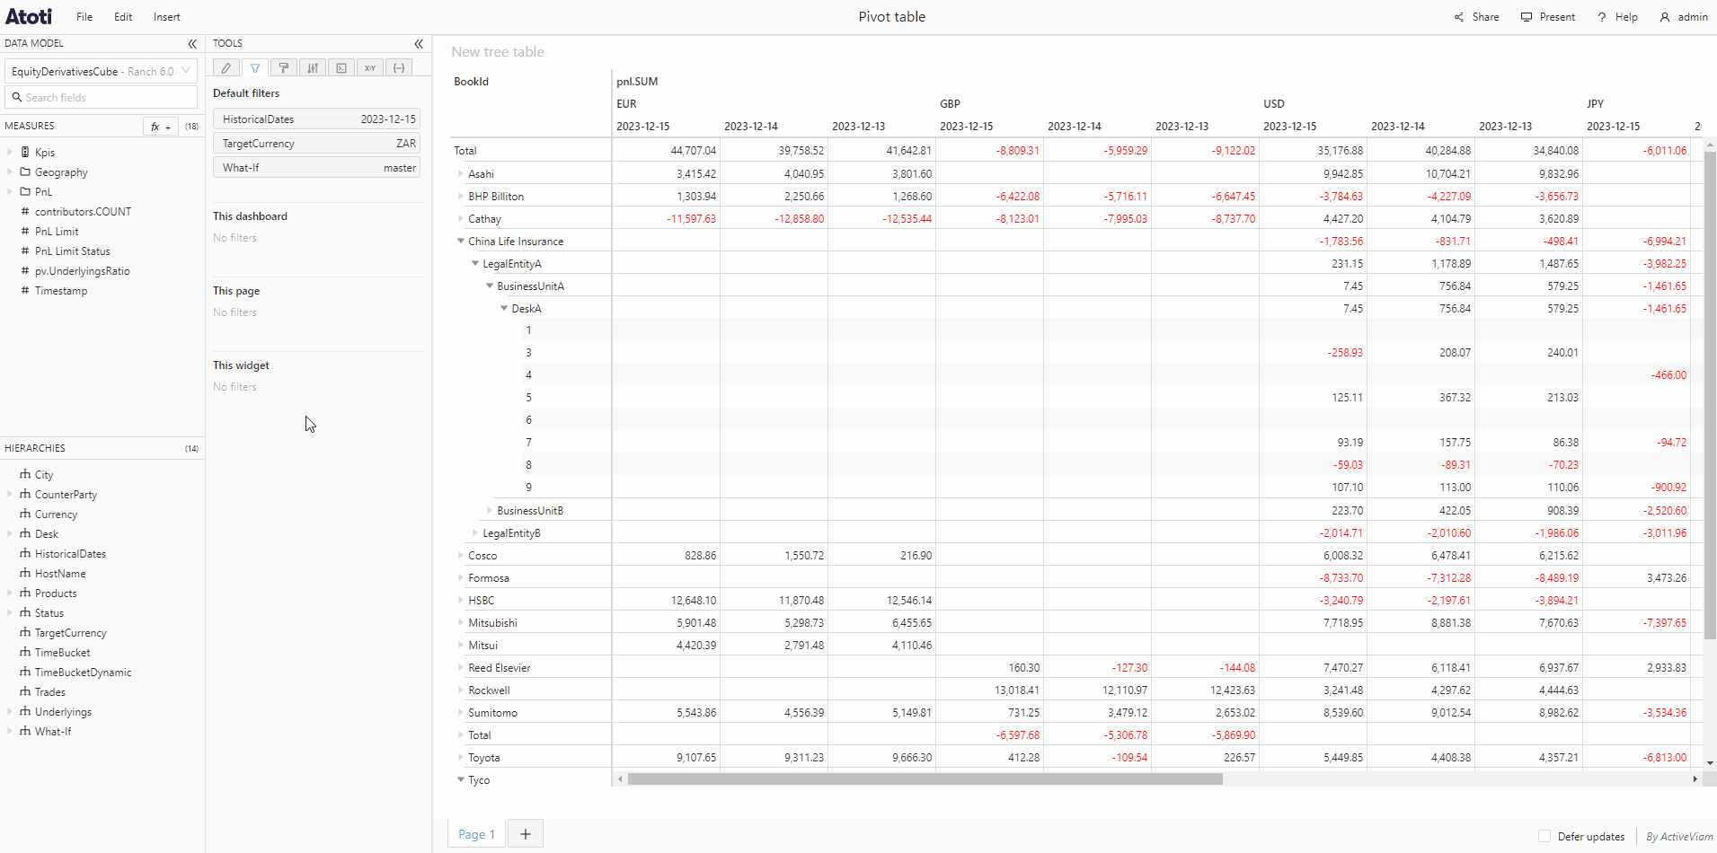The width and height of the screenshot is (1717, 853).
Task: Click the By ActiveViam link
Action: (x=1679, y=836)
